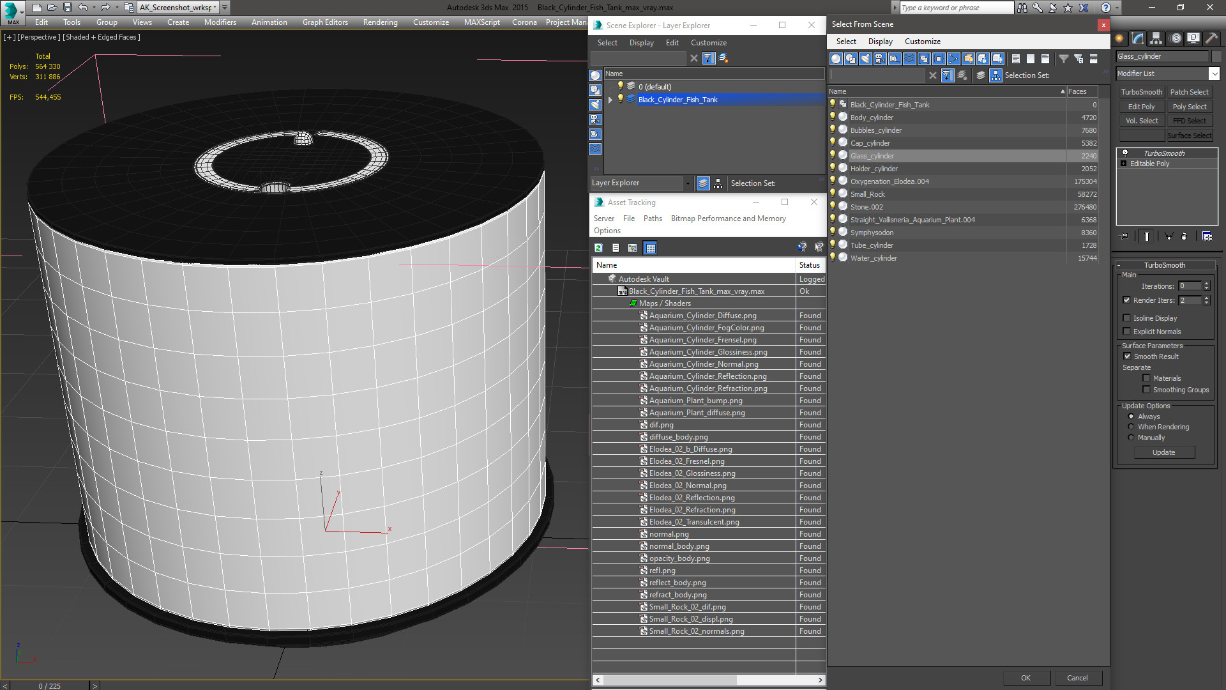This screenshot has width=1226, height=690.
Task: Switch to sort by layer in Select From Scene
Action: pos(981,75)
